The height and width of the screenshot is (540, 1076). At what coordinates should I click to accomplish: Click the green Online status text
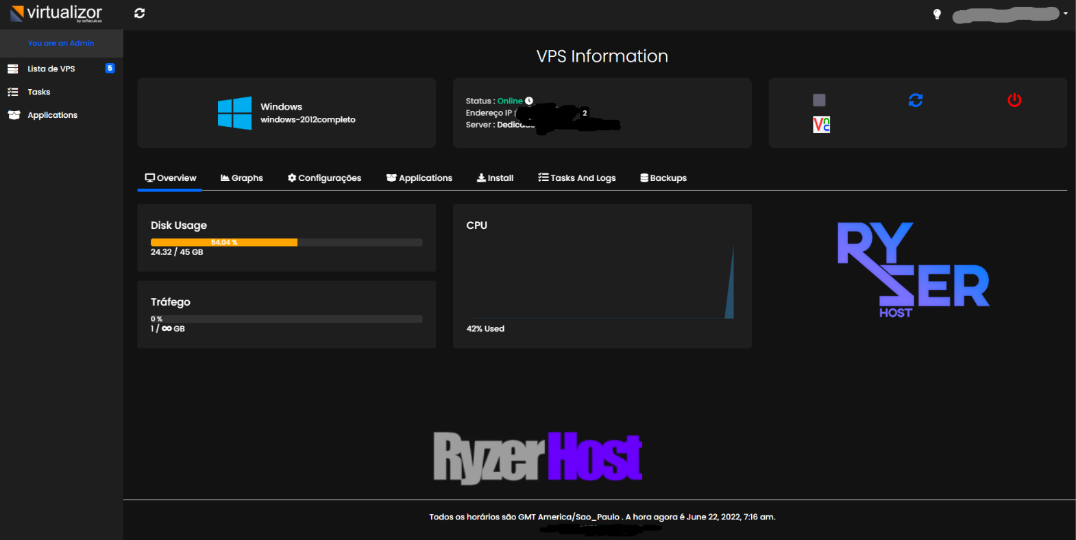[x=510, y=101]
